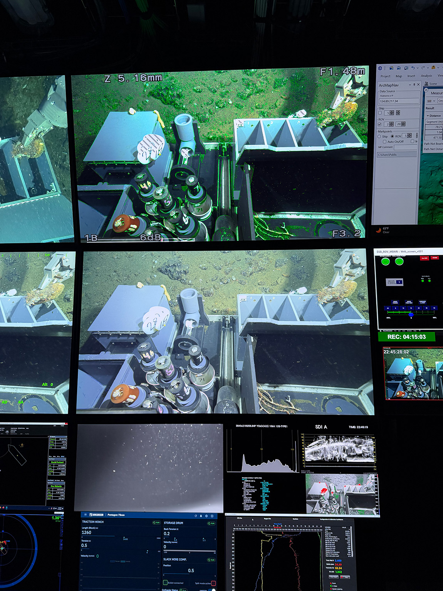Open the settings gear in MacGregor header
This screenshot has height=591, width=443.
206,516
